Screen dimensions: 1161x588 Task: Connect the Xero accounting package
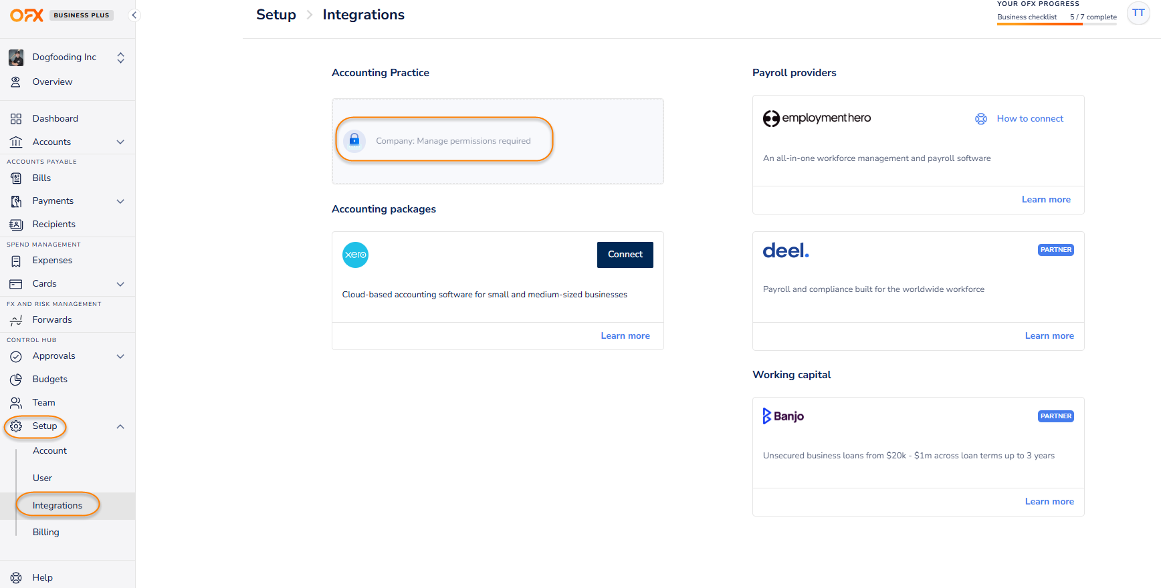pyautogui.click(x=625, y=255)
